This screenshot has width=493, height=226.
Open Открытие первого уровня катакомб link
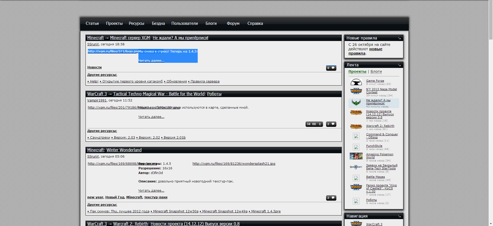point(131,81)
